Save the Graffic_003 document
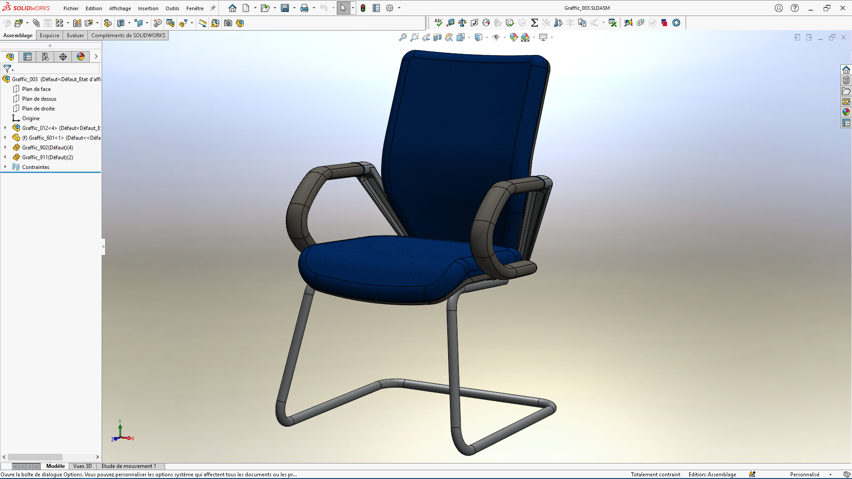 tap(285, 8)
